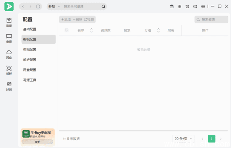231x148 pixels.
Task: Switch to the 基础配置 tab
Action: [x=30, y=29]
